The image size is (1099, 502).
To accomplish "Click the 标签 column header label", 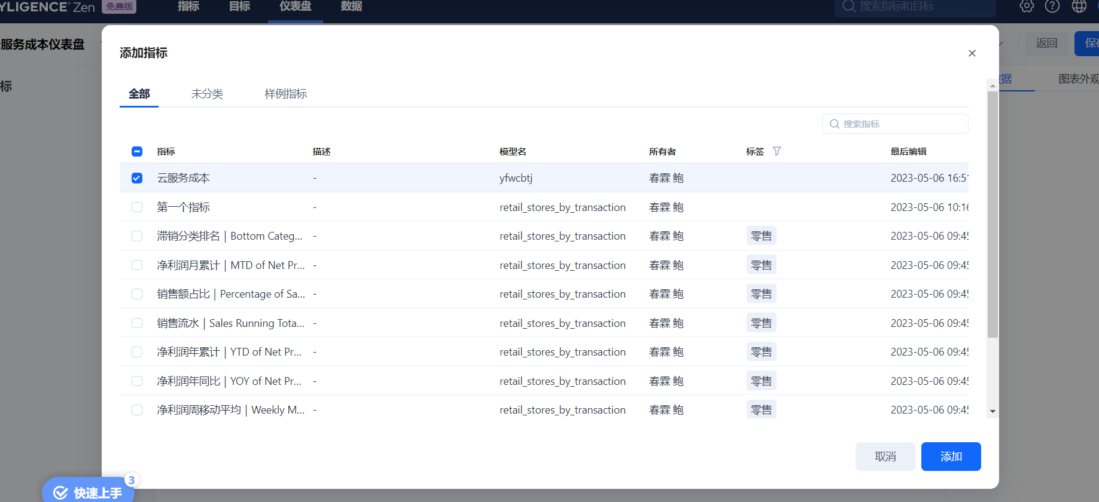I will pos(755,151).
